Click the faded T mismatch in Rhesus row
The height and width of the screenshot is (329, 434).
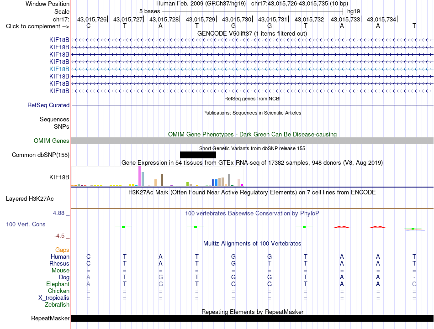(x=270, y=263)
